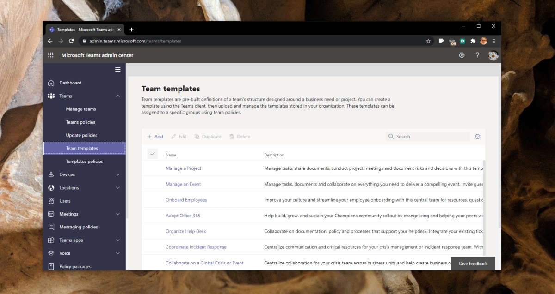Open the Manage a Project template
This screenshot has height=294, width=555.
184,168
